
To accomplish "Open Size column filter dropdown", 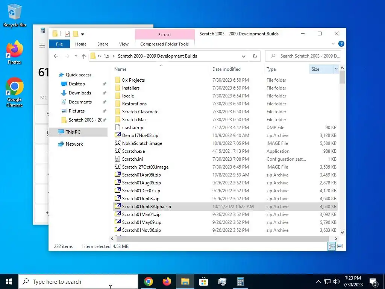I will 336,69.
